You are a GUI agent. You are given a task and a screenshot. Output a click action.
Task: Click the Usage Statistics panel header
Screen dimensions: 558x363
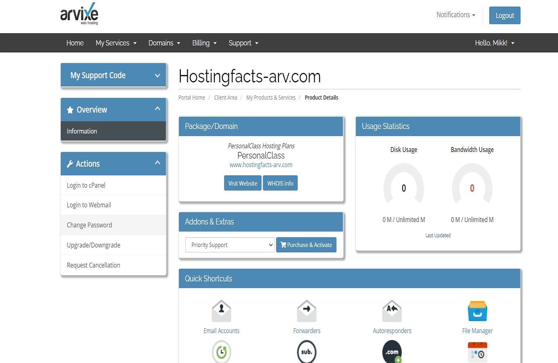(438, 126)
